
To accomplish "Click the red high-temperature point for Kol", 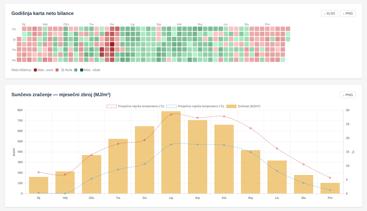I will coord(224,117).
